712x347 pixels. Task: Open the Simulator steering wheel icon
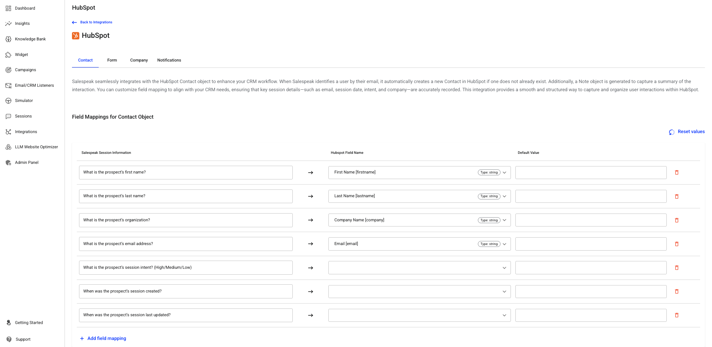(8, 101)
